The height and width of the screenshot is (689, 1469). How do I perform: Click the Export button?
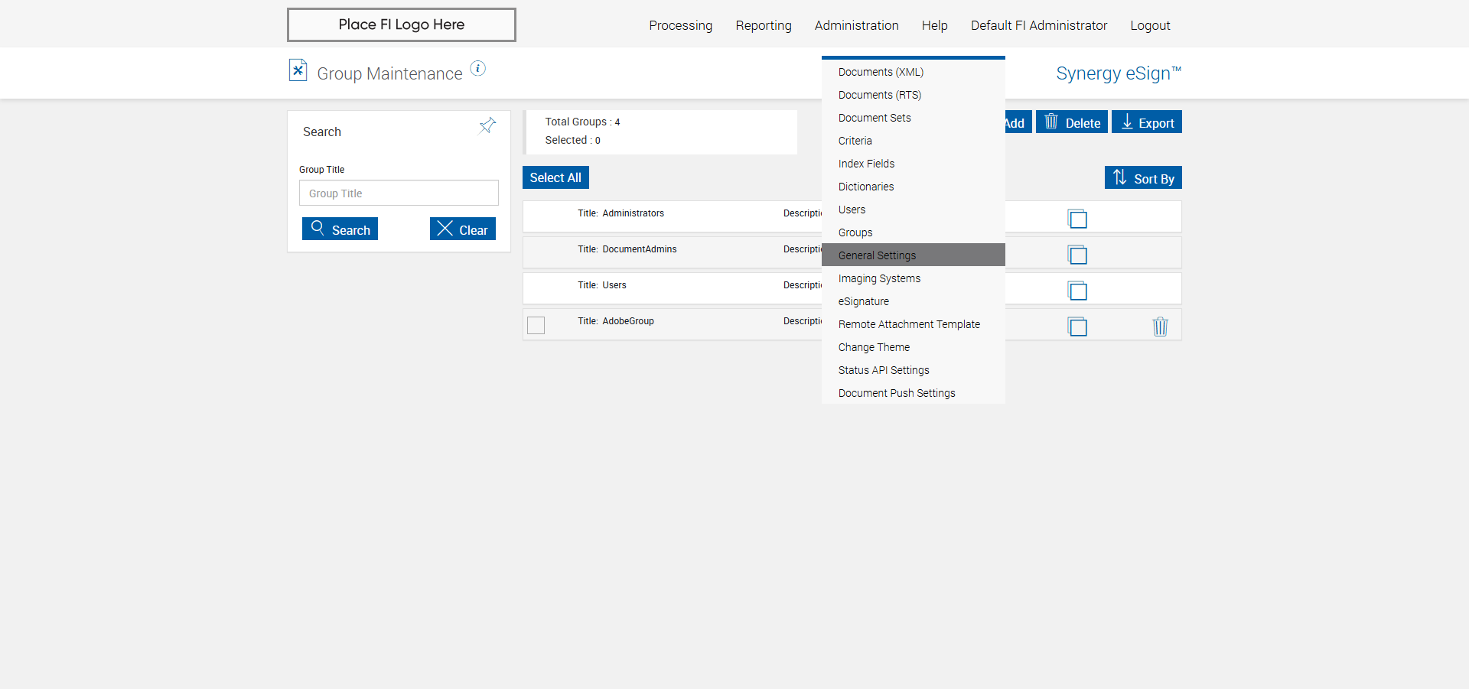pos(1146,122)
